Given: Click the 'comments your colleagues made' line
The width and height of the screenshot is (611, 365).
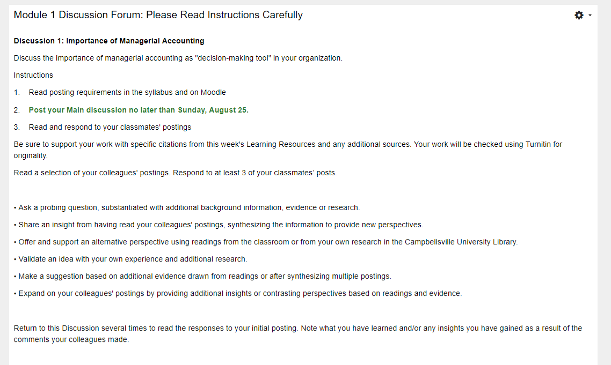Looking at the screenshot, I should pyautogui.click(x=71, y=340).
